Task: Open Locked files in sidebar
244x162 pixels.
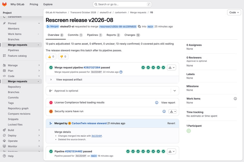Action: pyautogui.click(x=15, y=125)
